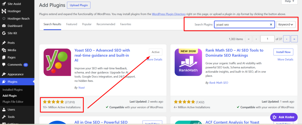Click the Plugins plug icon
302x125 pixels.
4,82
